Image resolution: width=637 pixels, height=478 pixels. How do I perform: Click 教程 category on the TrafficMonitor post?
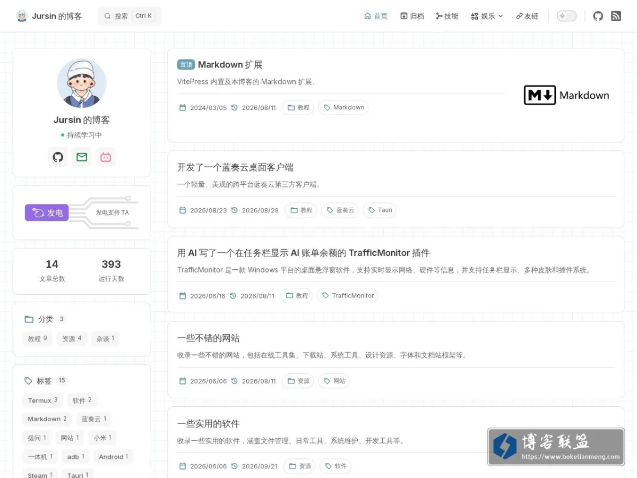pyautogui.click(x=296, y=295)
